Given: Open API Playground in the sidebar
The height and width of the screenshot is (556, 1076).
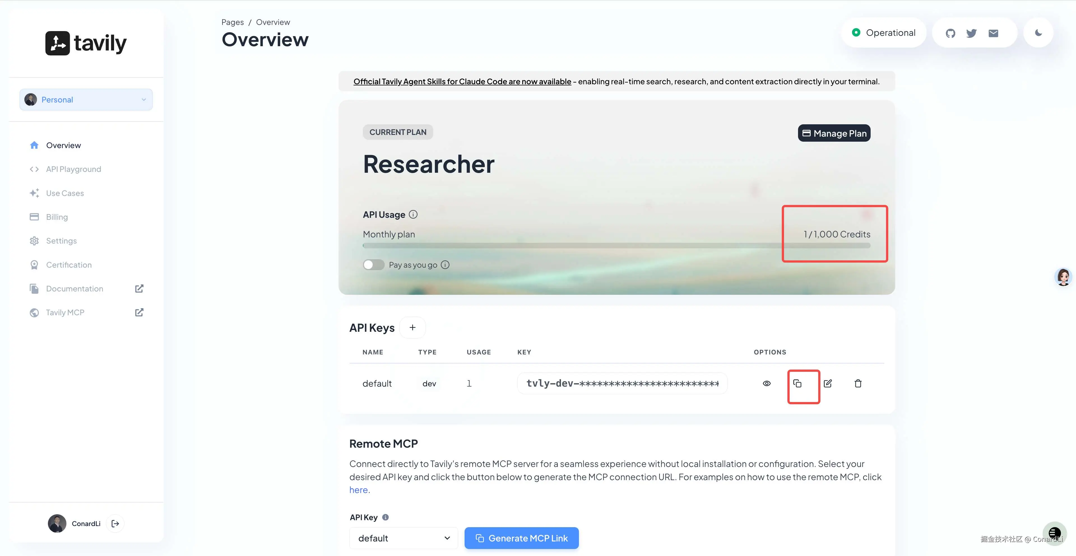Looking at the screenshot, I should (73, 169).
